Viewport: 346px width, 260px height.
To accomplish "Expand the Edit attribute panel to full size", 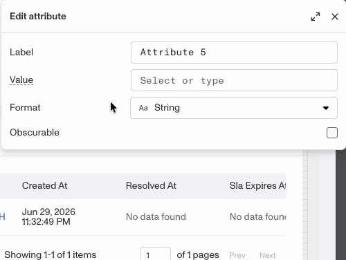I will [x=316, y=17].
